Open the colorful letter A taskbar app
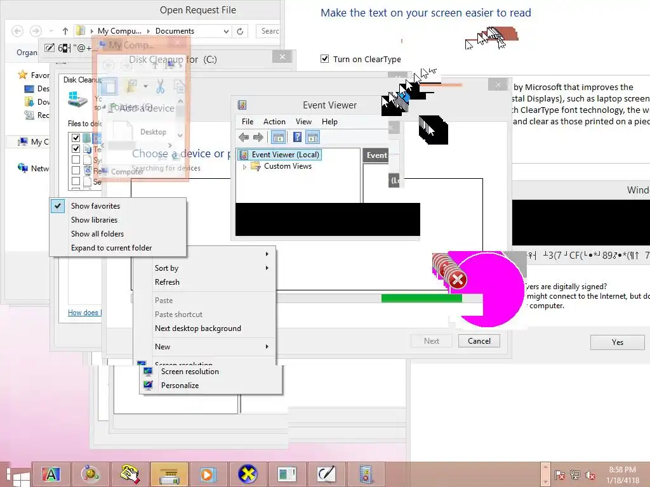650x487 pixels. (51, 474)
